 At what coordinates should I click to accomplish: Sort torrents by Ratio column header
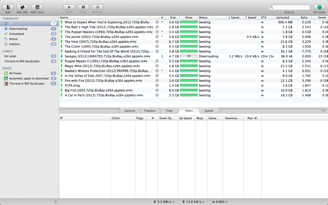304,17
